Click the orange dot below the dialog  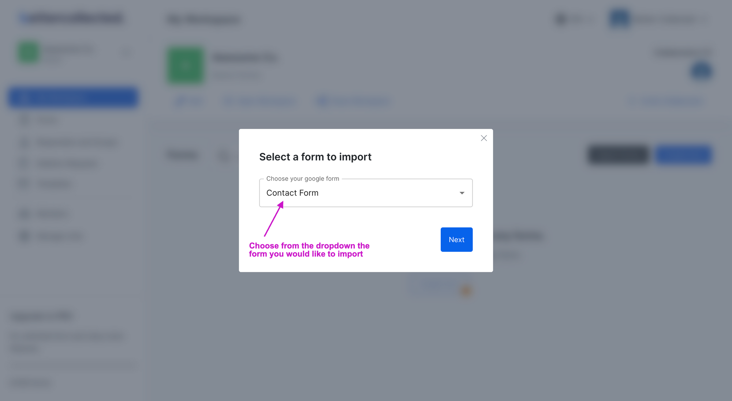pyautogui.click(x=466, y=291)
